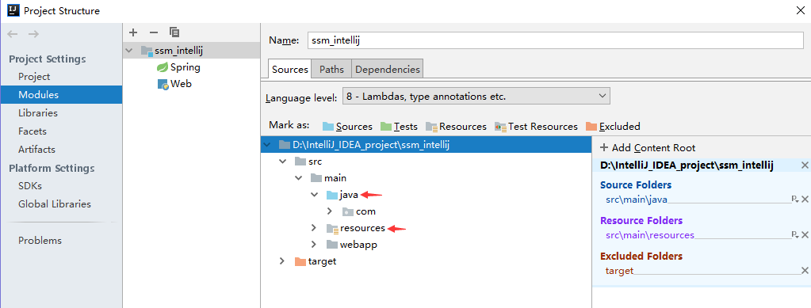Unmark excluded target folder X icon
The image size is (811, 308).
tap(805, 270)
